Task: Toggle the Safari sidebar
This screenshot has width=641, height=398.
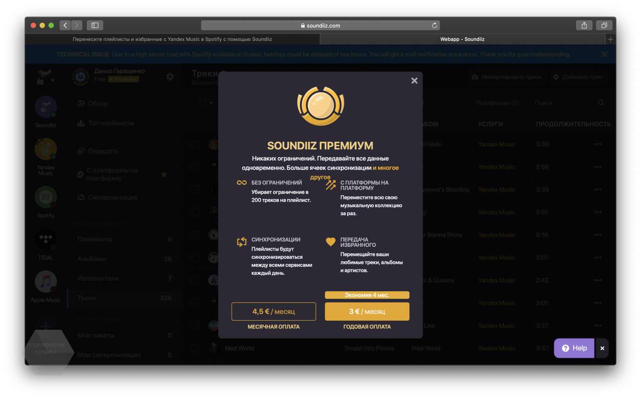Action: click(95, 25)
